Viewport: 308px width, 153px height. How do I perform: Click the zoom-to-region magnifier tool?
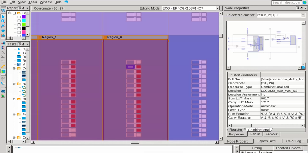(3, 26)
